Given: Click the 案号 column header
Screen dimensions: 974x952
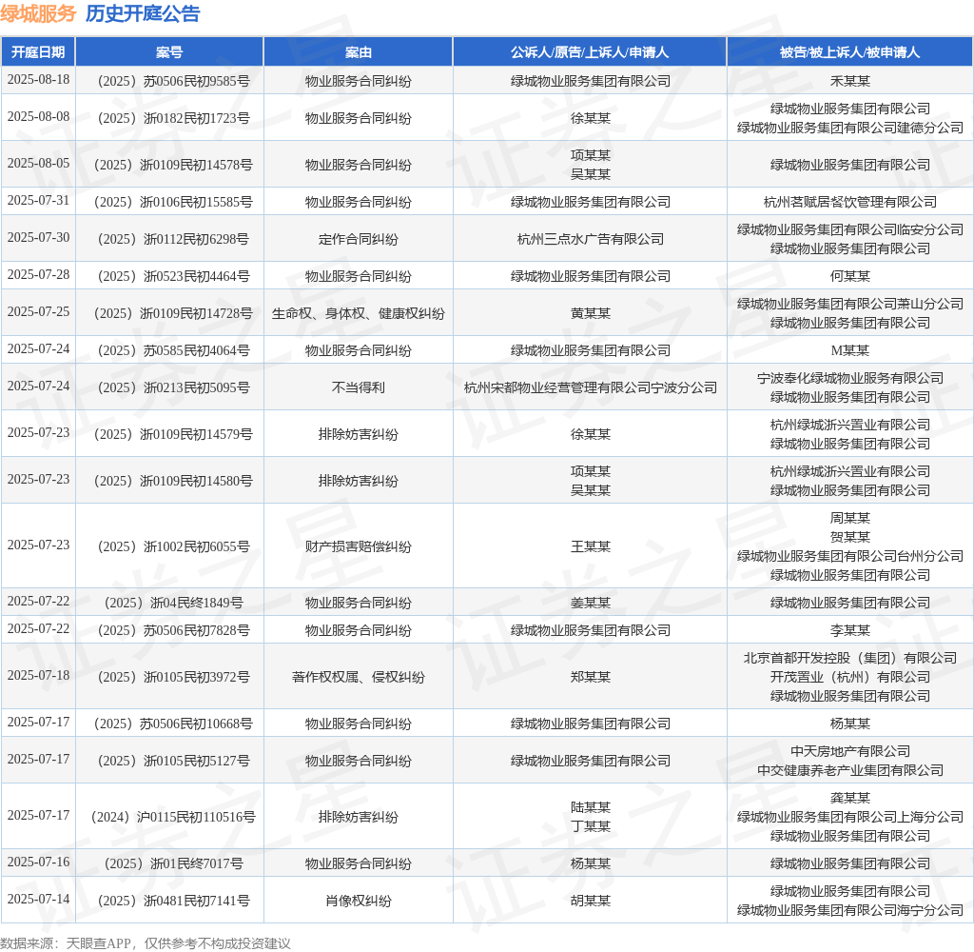Looking at the screenshot, I should (169, 52).
